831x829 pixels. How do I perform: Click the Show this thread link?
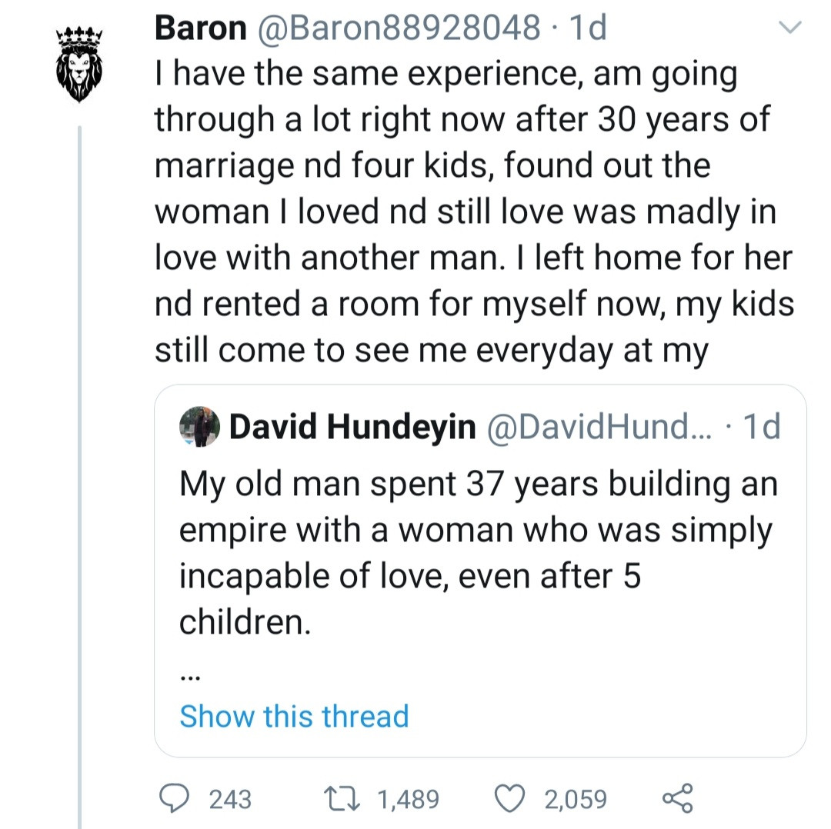point(294,716)
